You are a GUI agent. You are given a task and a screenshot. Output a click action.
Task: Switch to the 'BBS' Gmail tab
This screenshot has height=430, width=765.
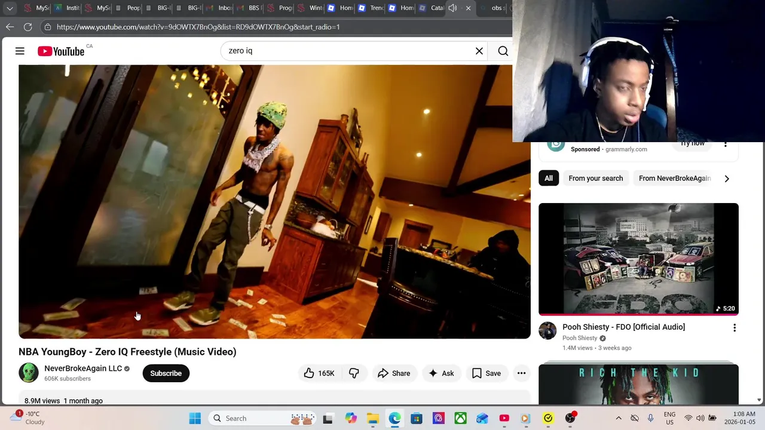coord(248,8)
